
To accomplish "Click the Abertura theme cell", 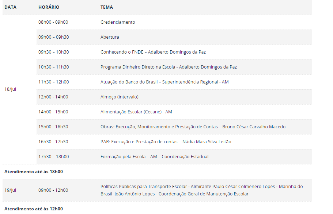I will (x=110, y=37).
